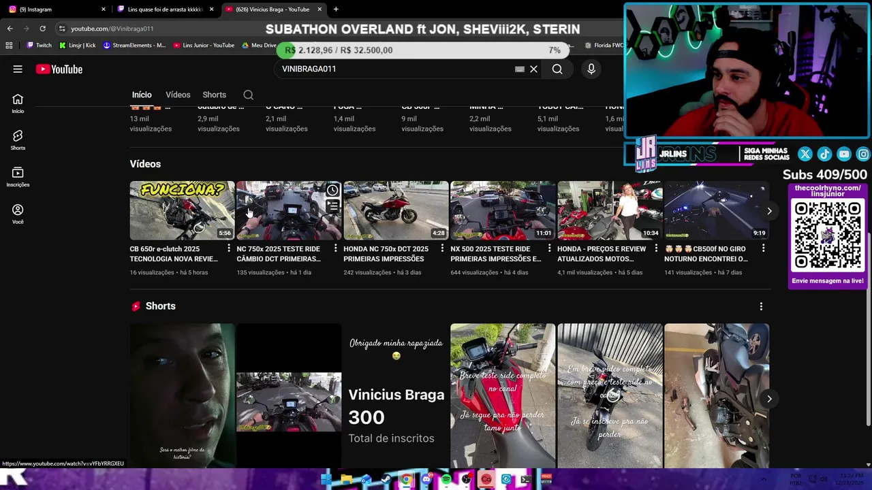872x490 pixels.
Task: Open the Shorts section three-dot menu
Action: point(761,306)
